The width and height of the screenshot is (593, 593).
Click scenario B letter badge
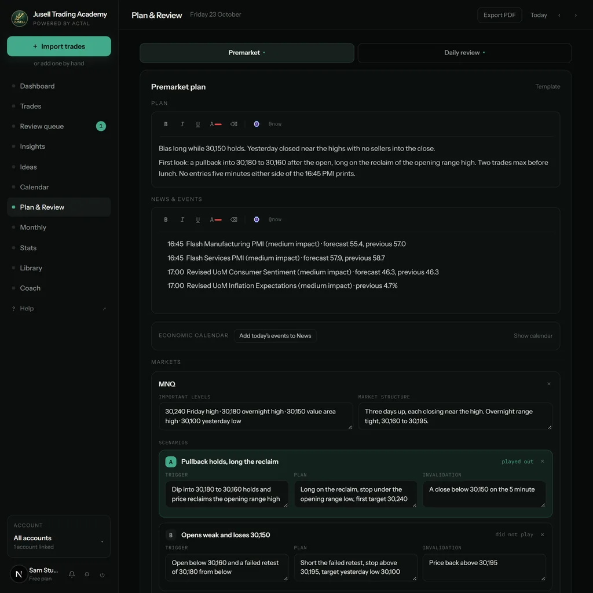tap(171, 535)
